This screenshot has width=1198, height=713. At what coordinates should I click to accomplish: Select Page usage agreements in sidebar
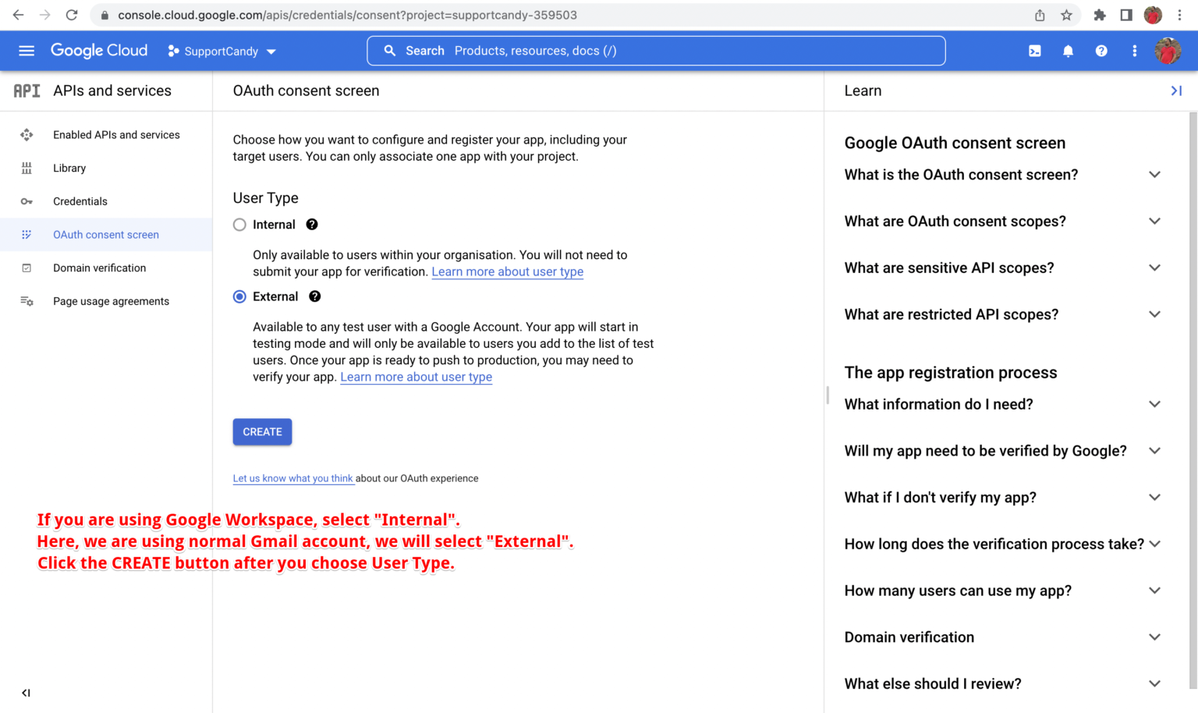tap(111, 301)
